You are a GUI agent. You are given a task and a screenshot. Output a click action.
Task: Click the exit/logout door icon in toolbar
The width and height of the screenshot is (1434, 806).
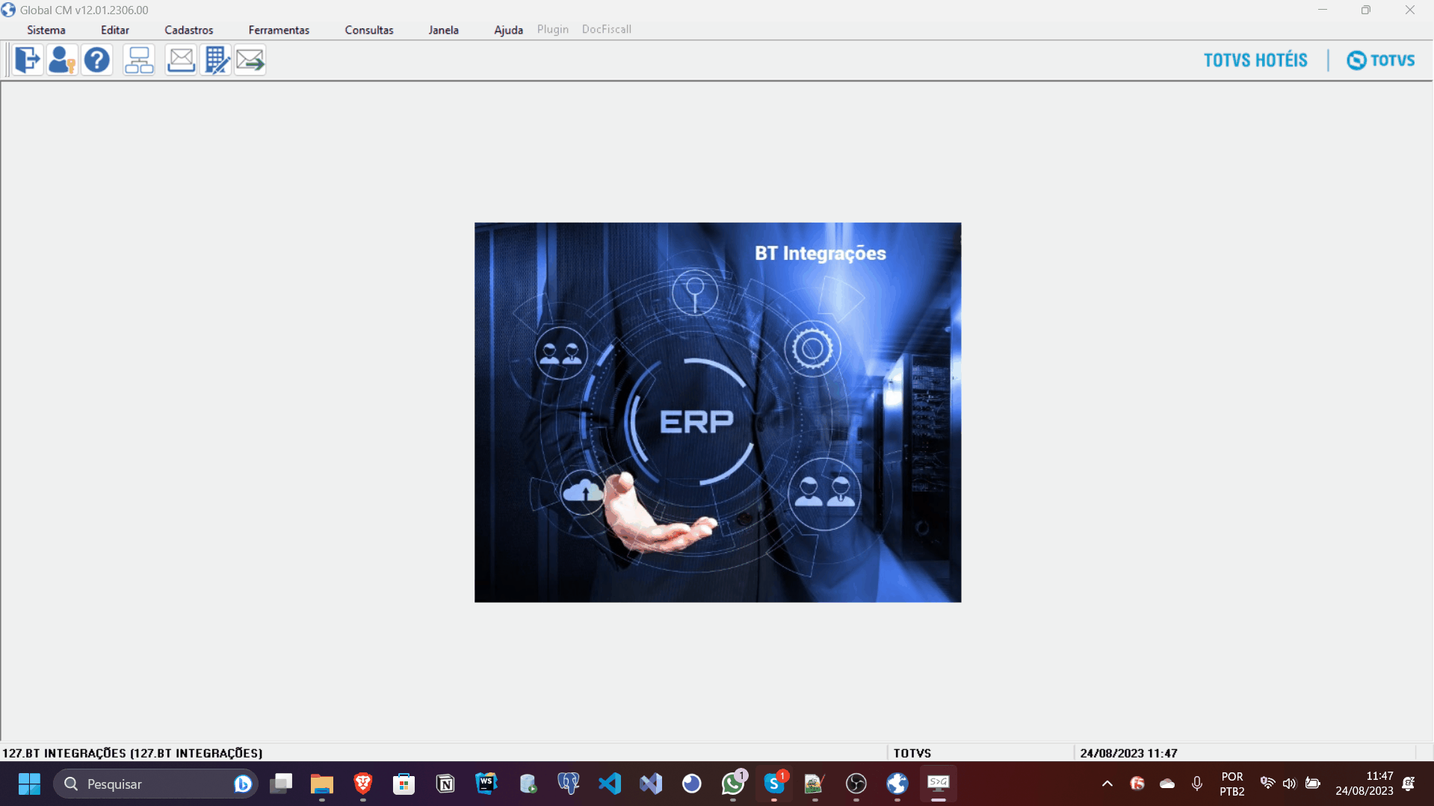[28, 60]
